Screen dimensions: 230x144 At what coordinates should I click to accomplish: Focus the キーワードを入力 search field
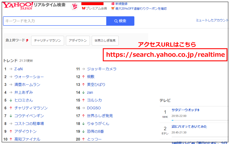click(55, 21)
